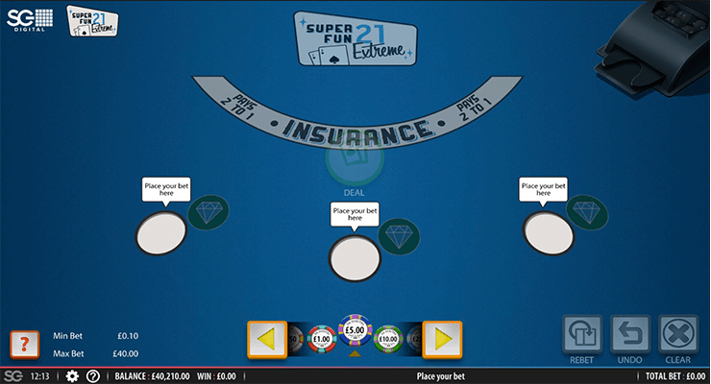This screenshot has width=711, height=384.
Task: Click the small Super Fun 21 Extreme badge
Action: [x=92, y=21]
